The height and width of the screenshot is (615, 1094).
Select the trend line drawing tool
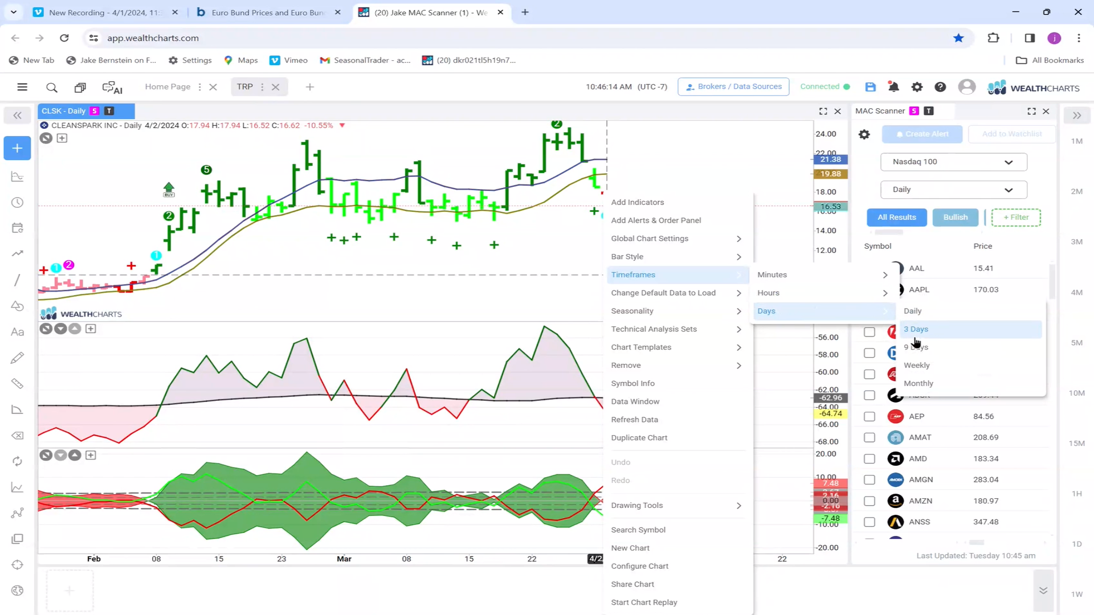coord(17,280)
